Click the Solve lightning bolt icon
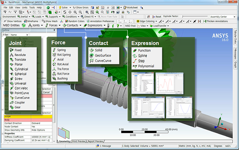This screenshot has height=150, width=239. 60,7
